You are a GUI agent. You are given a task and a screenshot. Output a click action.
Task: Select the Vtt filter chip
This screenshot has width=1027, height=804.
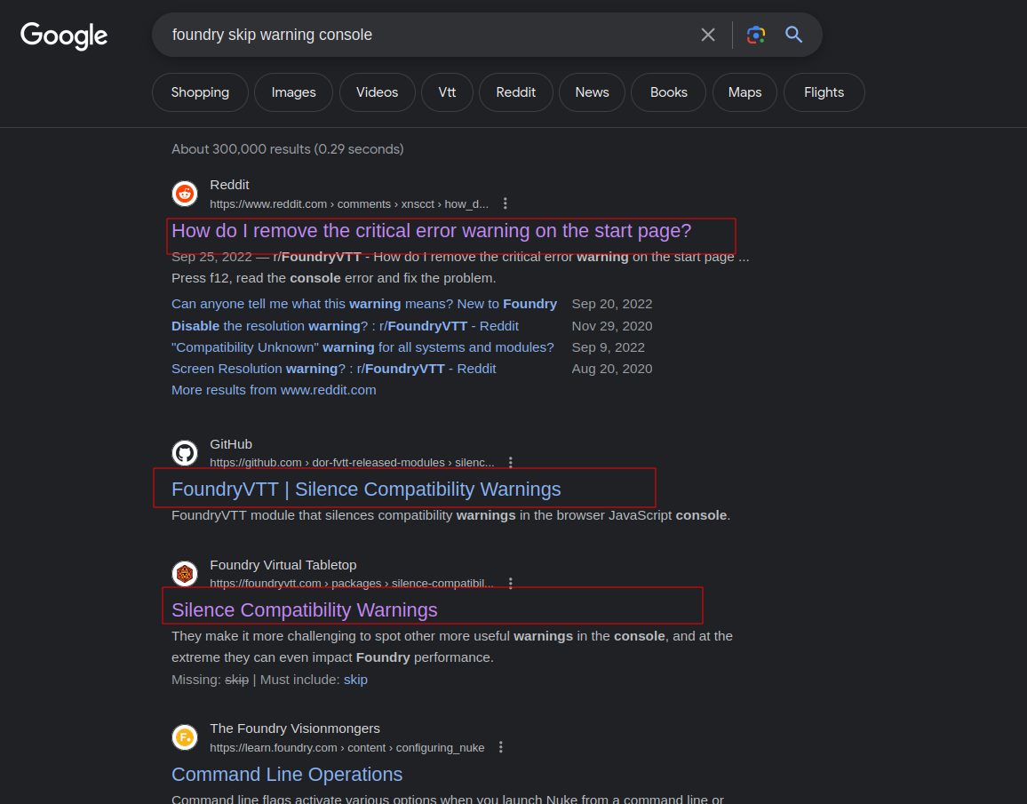[447, 92]
